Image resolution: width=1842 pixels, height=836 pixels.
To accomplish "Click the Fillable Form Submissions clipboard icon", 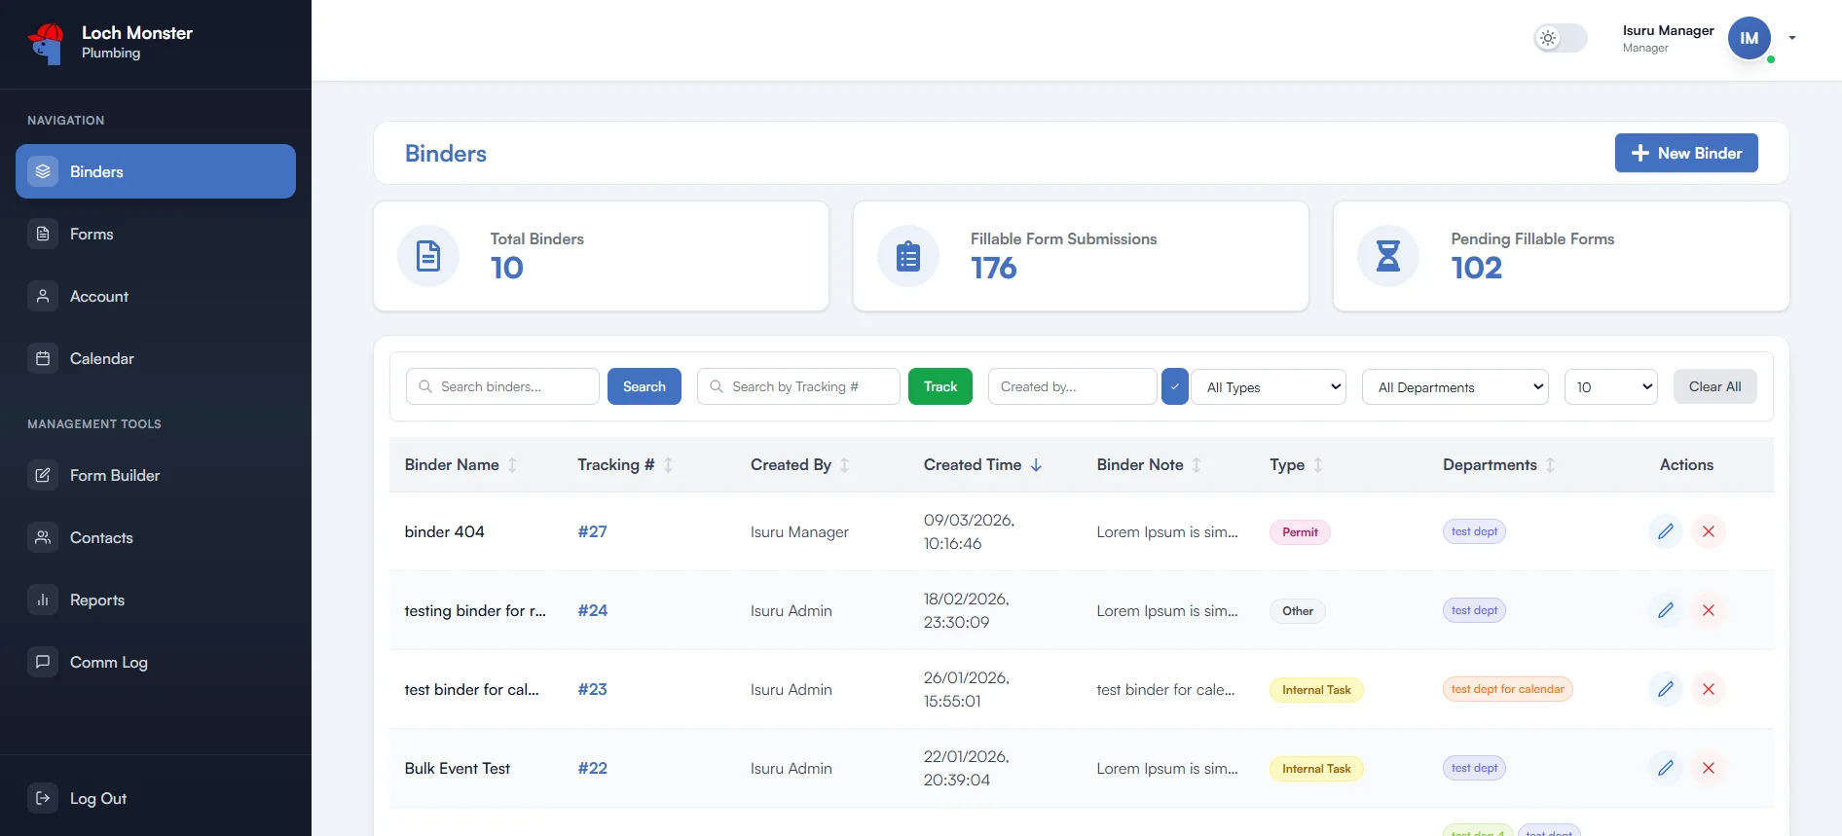I will 907,256.
